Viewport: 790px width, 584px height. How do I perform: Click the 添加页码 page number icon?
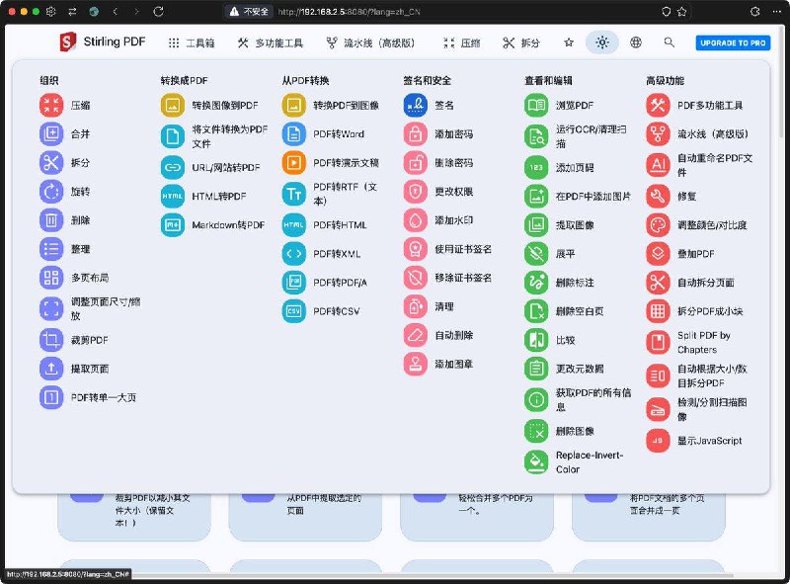click(x=536, y=168)
